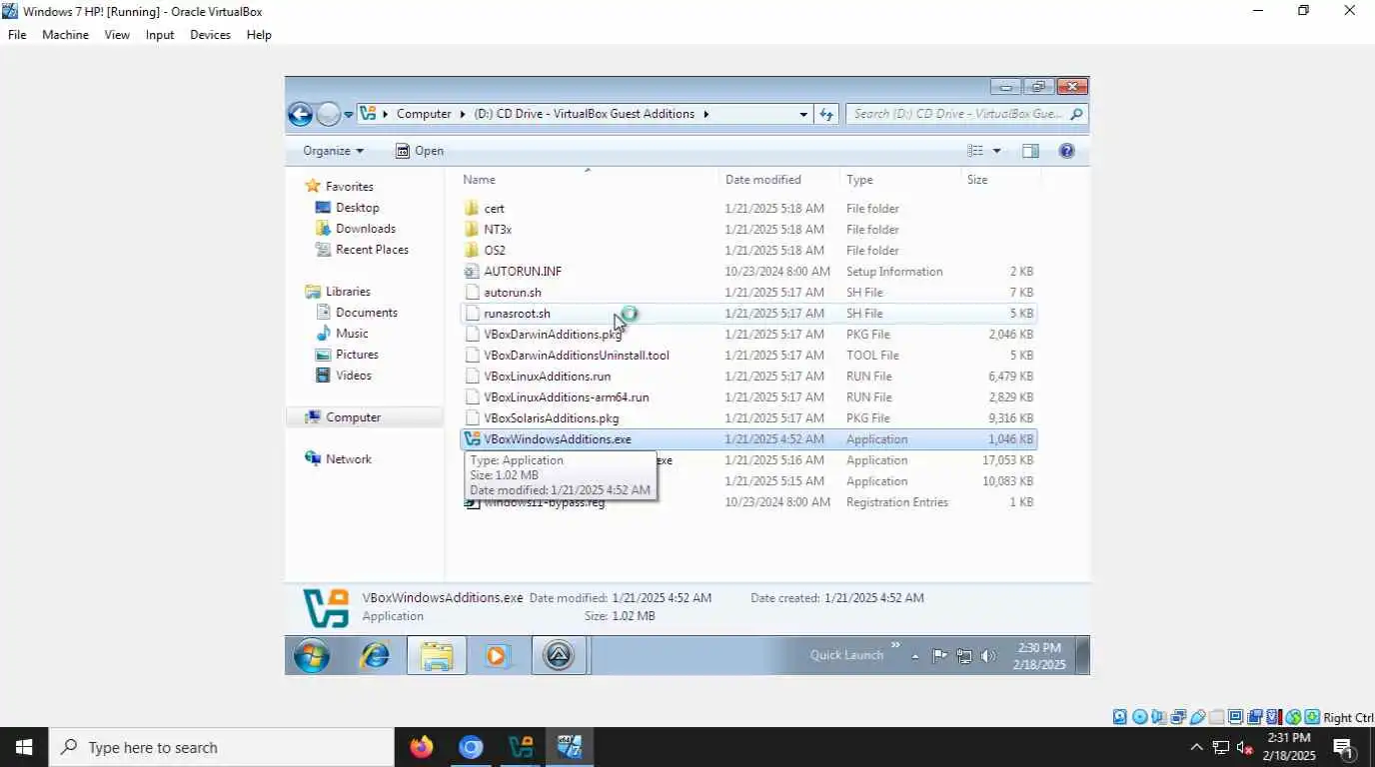This screenshot has height=767, width=1375.
Task: Open the VirtualBox Input menu
Action: (160, 35)
